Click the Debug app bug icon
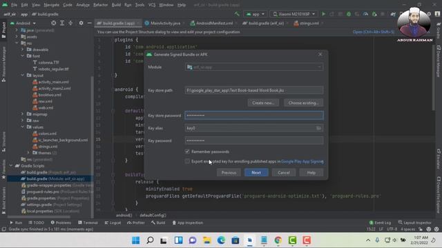Viewport: 442px width, 248px height. click(x=349, y=14)
